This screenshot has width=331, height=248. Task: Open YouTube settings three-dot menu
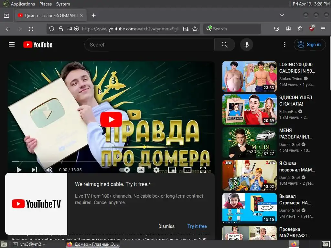click(284, 45)
